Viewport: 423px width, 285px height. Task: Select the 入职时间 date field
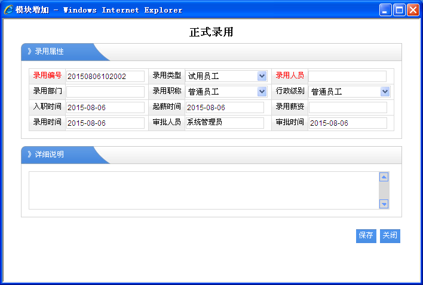click(105, 107)
